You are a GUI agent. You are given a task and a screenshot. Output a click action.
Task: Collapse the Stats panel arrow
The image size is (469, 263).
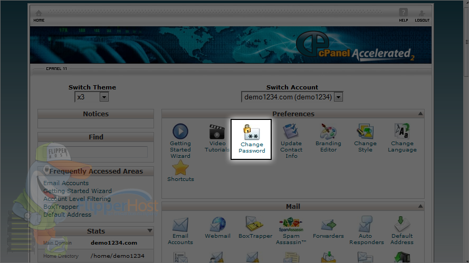coord(150,230)
